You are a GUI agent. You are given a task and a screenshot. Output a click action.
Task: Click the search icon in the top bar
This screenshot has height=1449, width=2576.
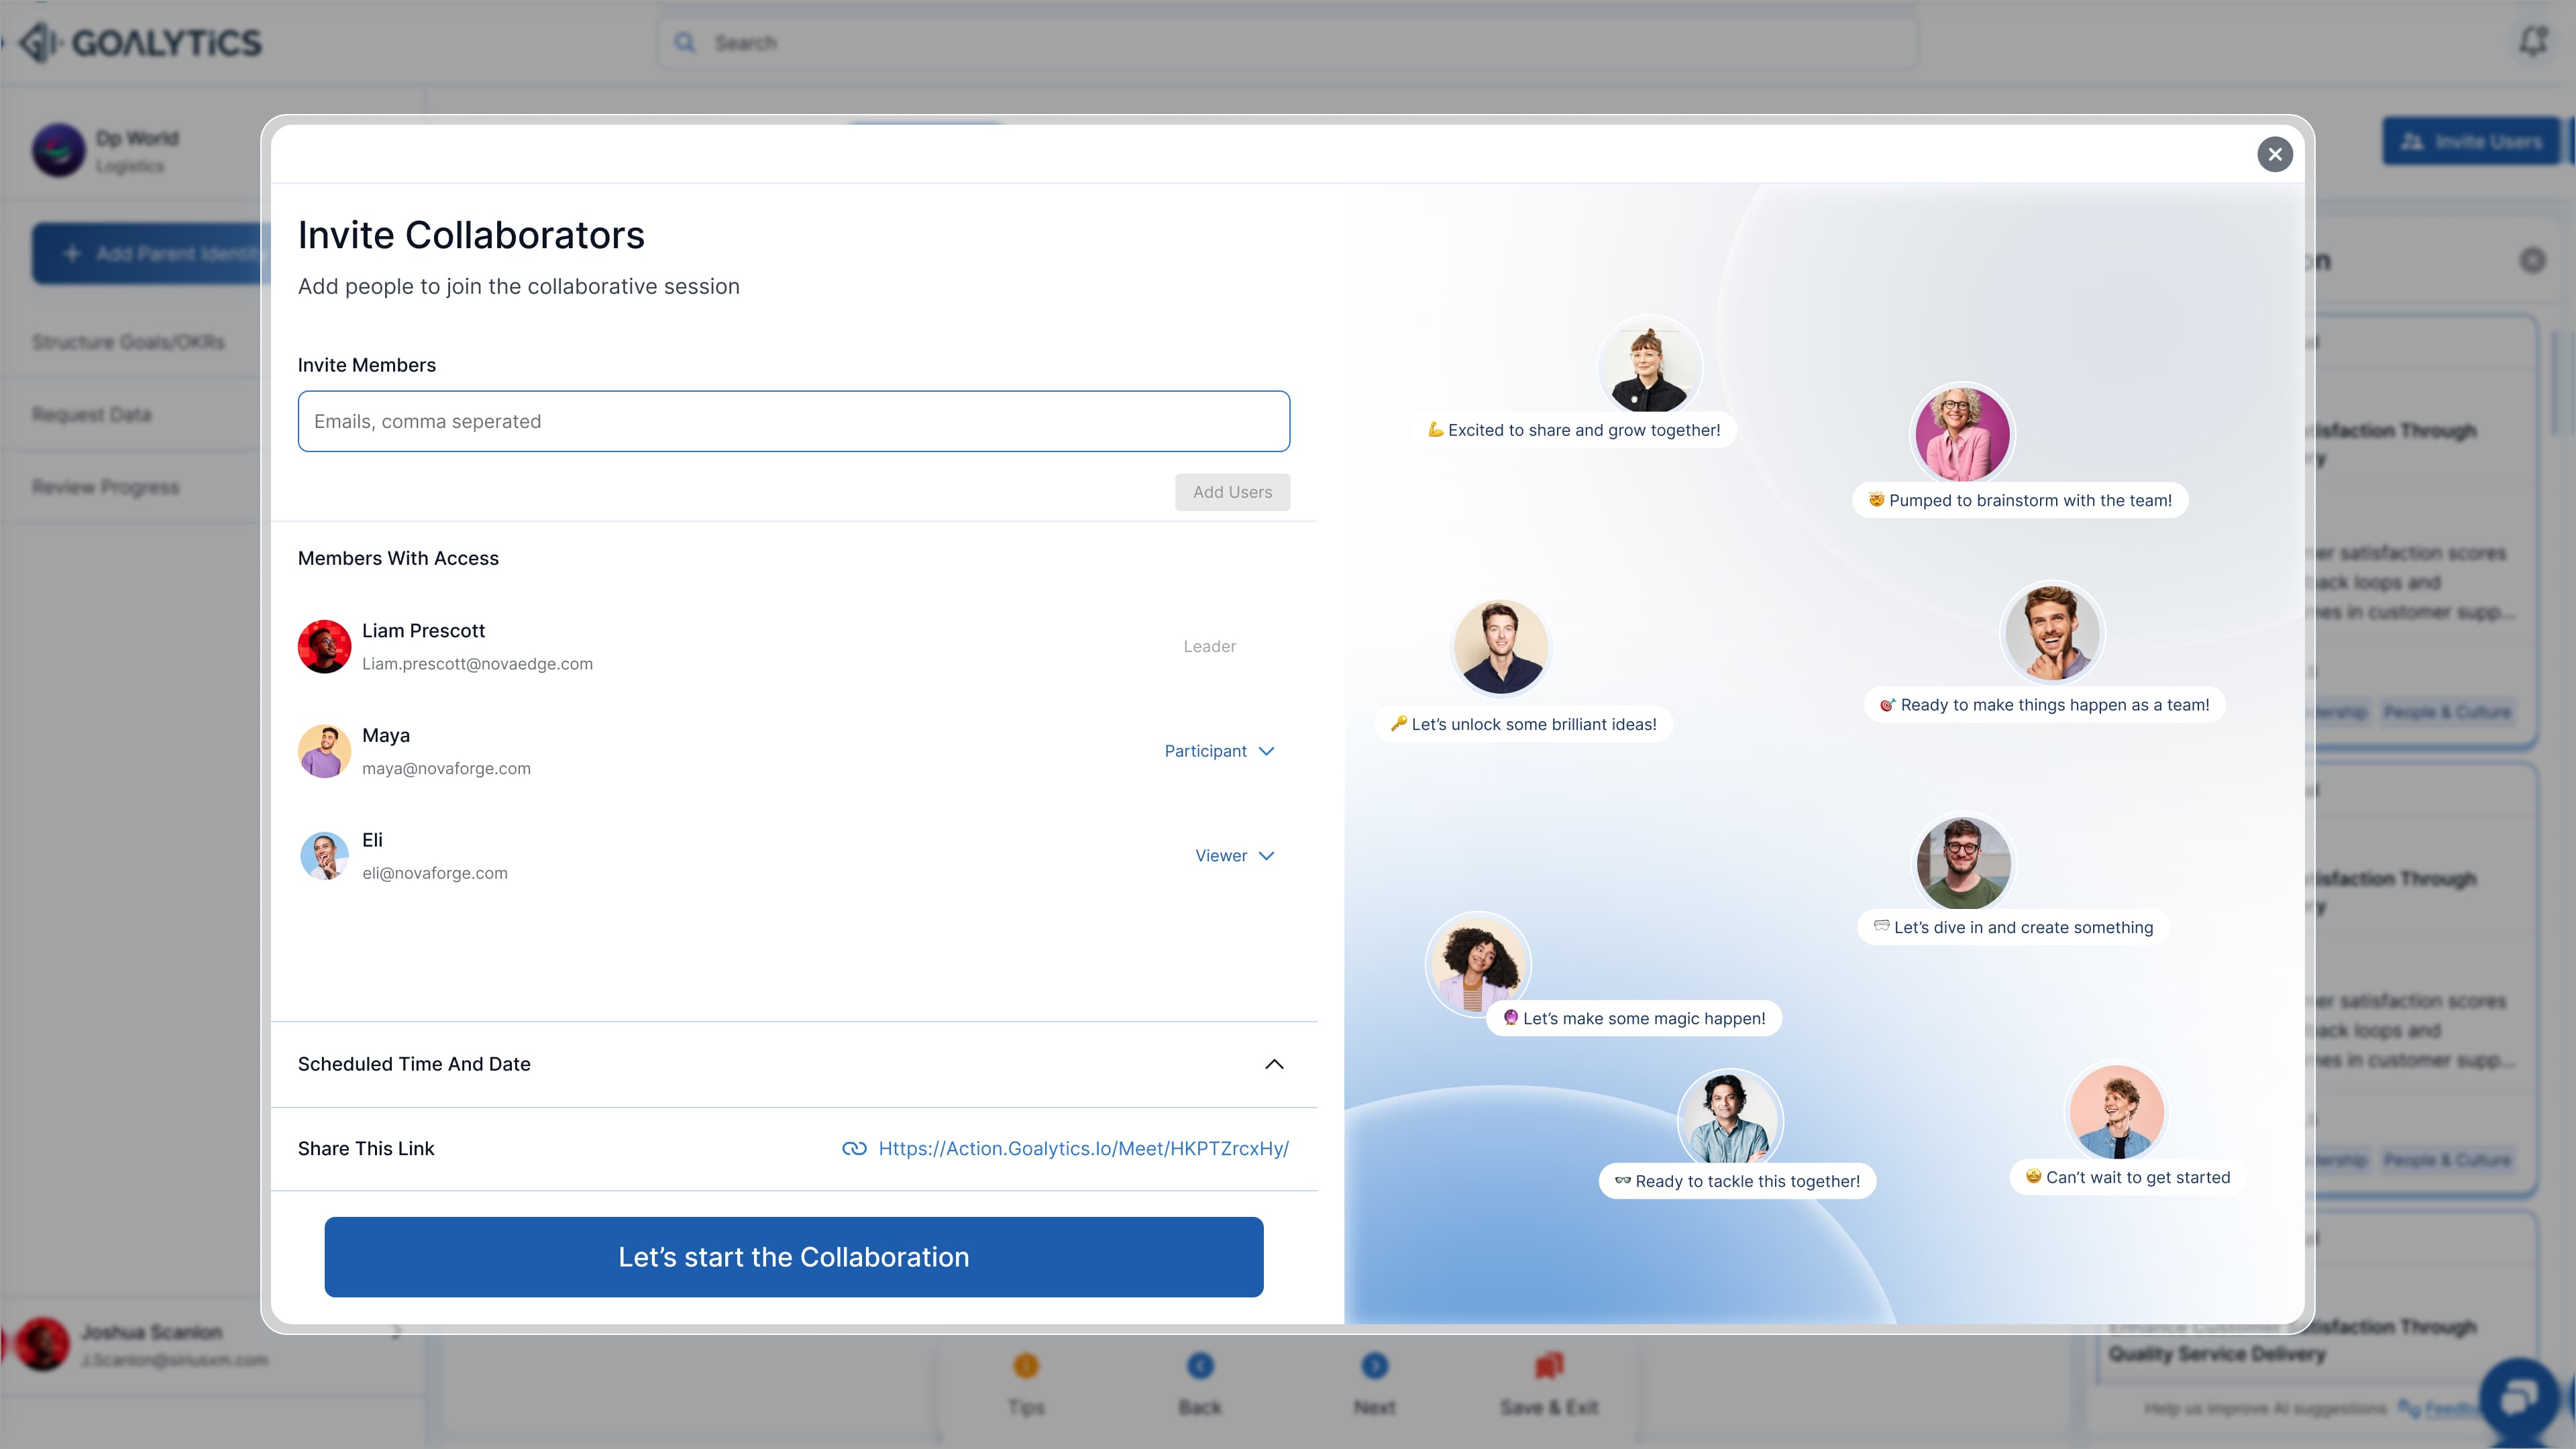pos(685,43)
